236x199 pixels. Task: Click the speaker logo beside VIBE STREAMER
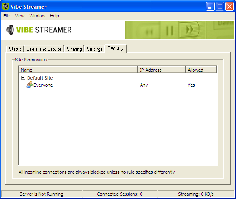pyautogui.click(x=10, y=30)
